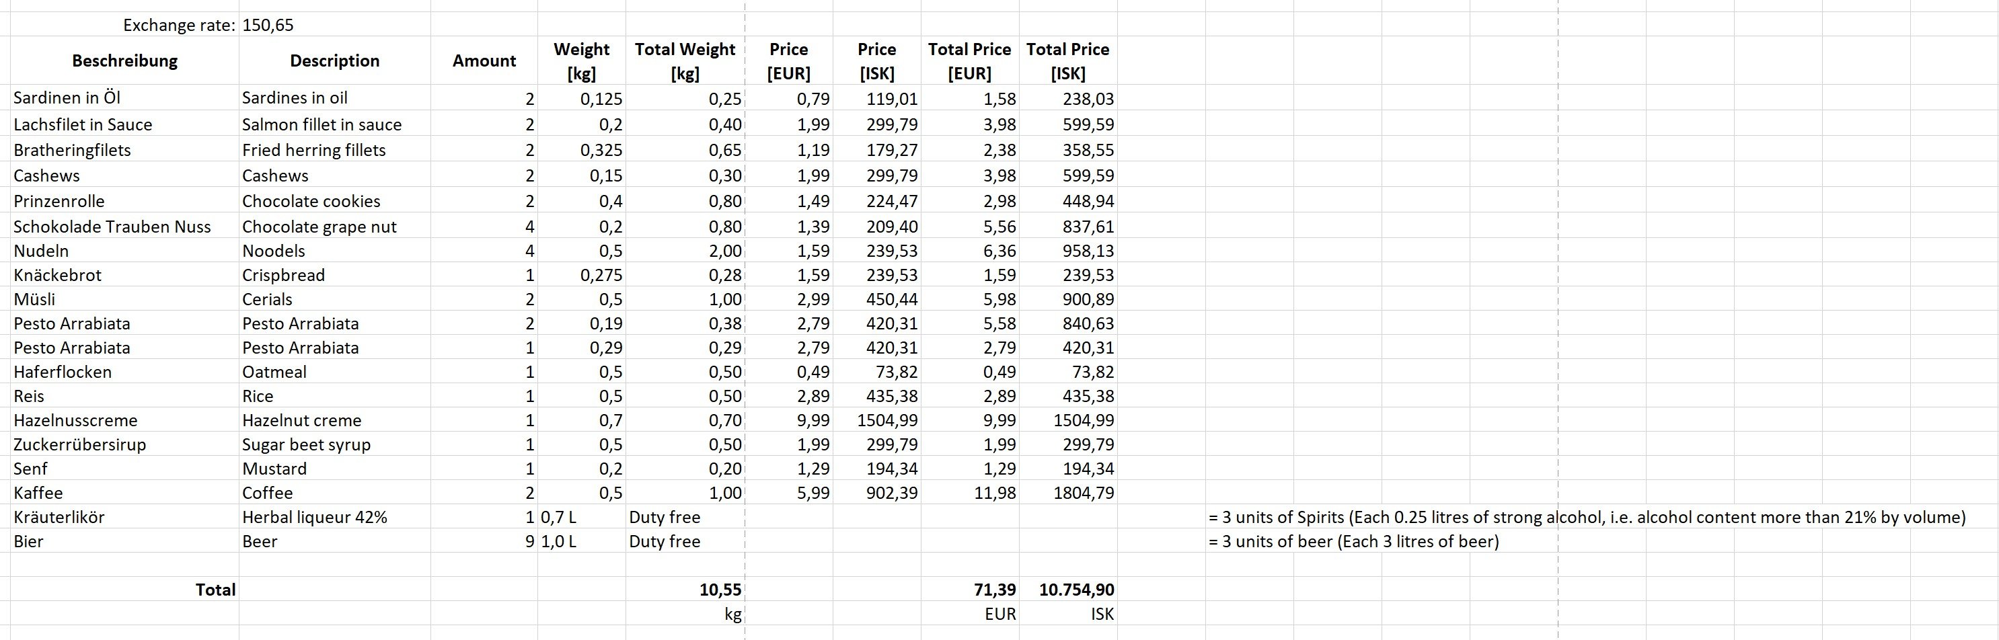Click the bold Total label cell
The image size is (1999, 640).
pyautogui.click(x=125, y=590)
